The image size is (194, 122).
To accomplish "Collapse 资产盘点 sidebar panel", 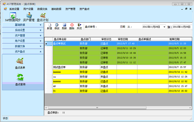I will pyautogui.click(x=23, y=51).
